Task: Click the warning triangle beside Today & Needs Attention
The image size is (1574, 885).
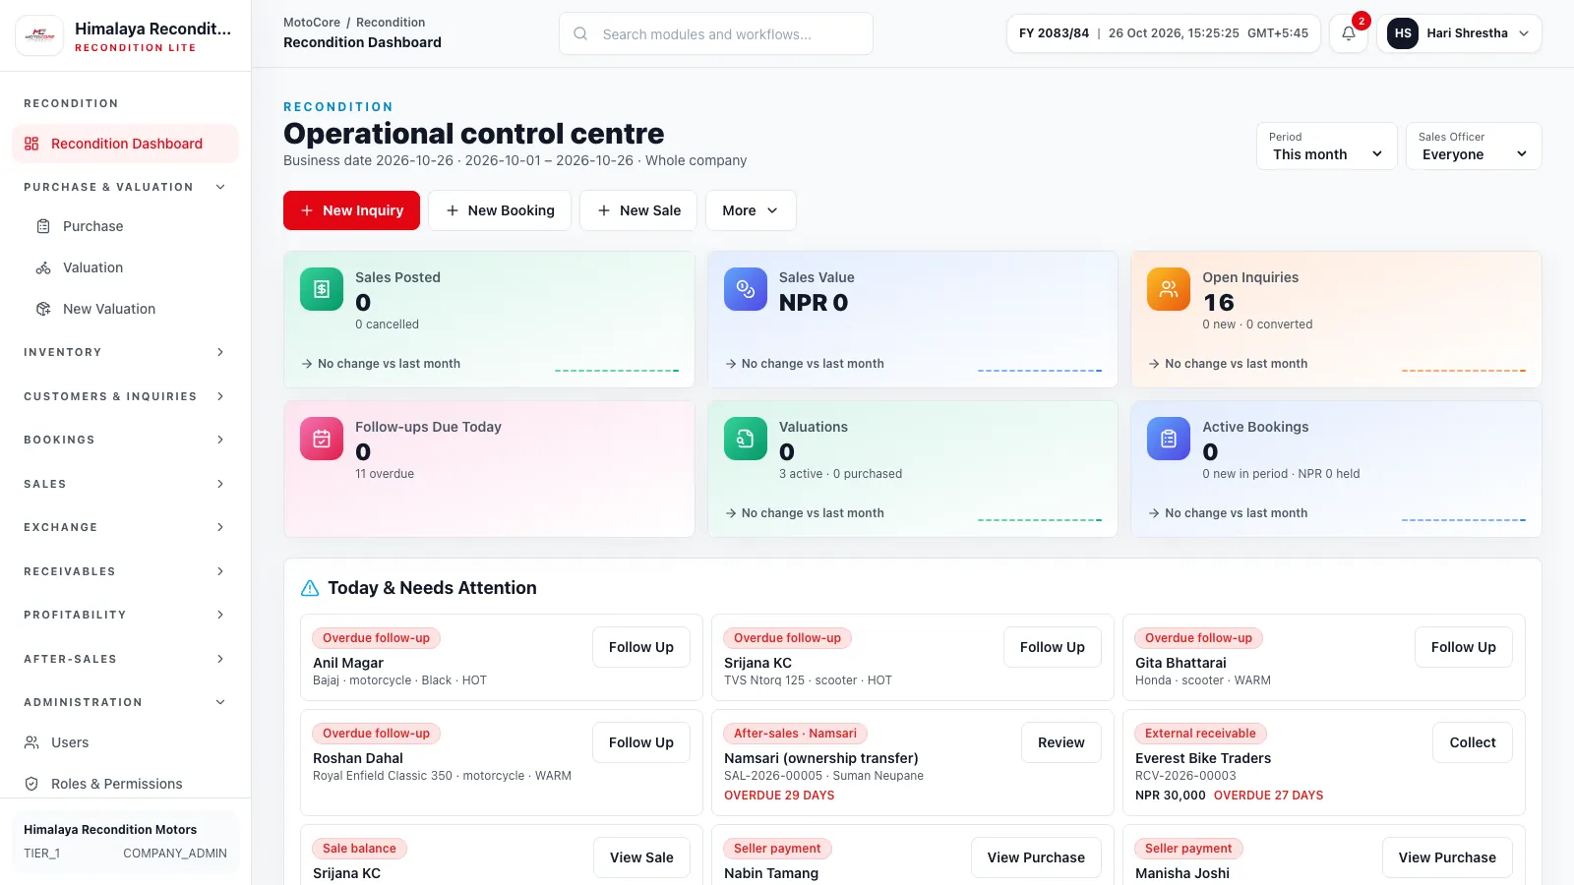Action: click(310, 588)
